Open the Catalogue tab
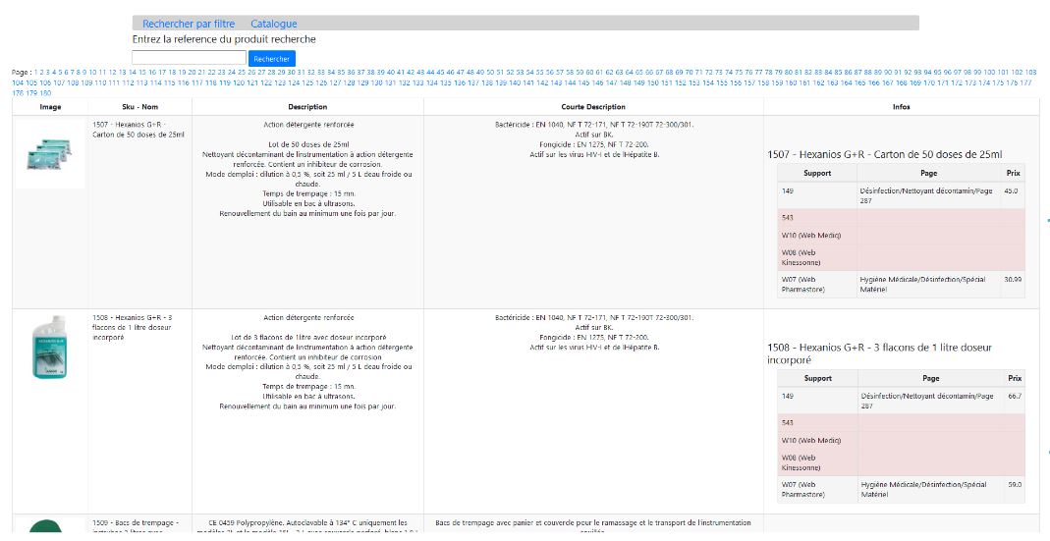 (x=273, y=24)
